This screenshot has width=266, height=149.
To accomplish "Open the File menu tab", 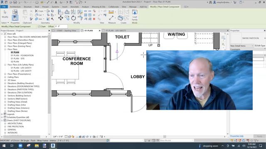I will pos(4,7).
